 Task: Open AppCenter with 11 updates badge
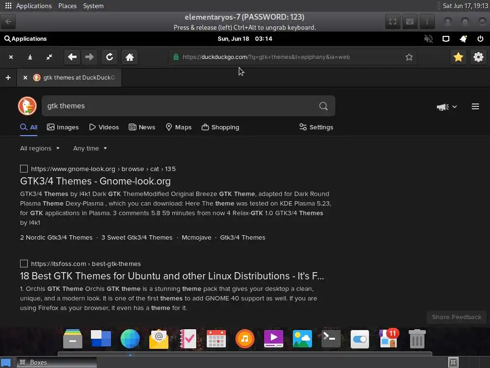tap(389, 338)
